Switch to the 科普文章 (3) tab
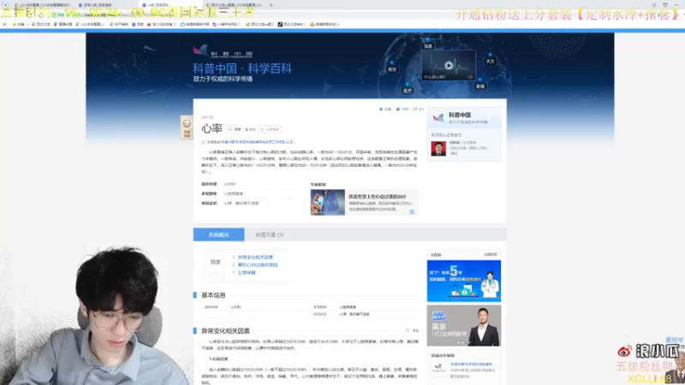Viewport: 685px width, 385px height. coord(270,234)
